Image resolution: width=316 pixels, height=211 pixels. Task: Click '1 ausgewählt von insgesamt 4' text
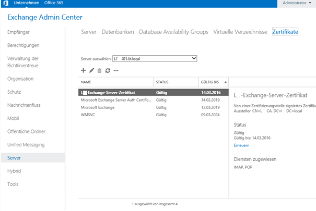tap(155, 204)
